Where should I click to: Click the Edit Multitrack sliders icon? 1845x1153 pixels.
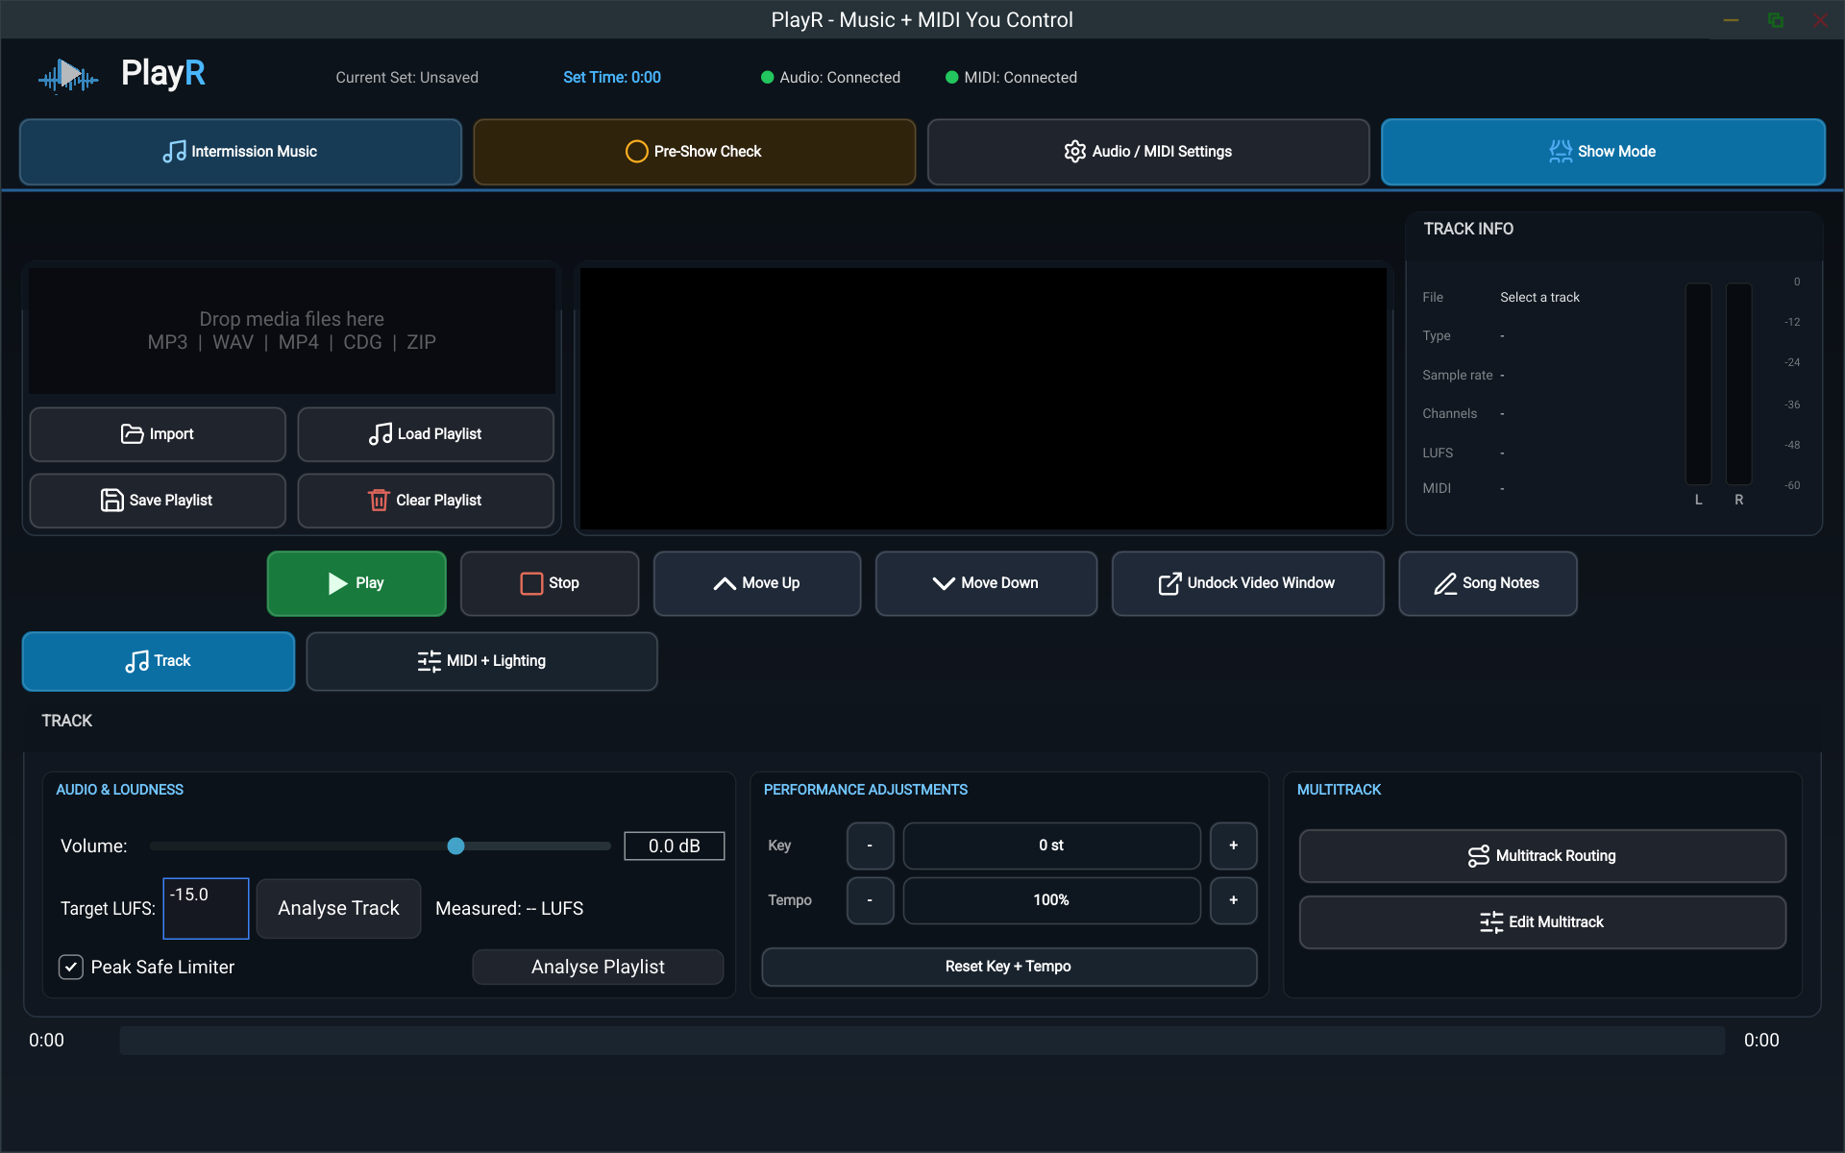(x=1491, y=922)
